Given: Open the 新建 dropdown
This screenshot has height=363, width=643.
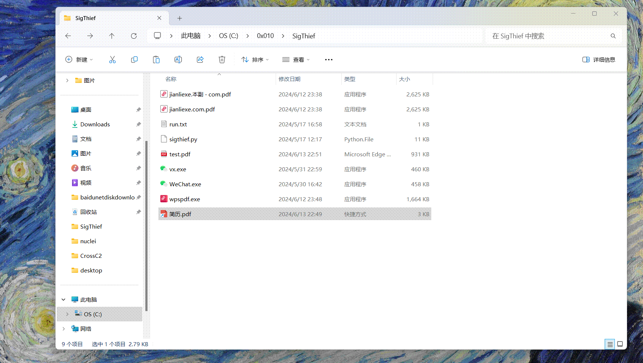Looking at the screenshot, I should tap(79, 60).
